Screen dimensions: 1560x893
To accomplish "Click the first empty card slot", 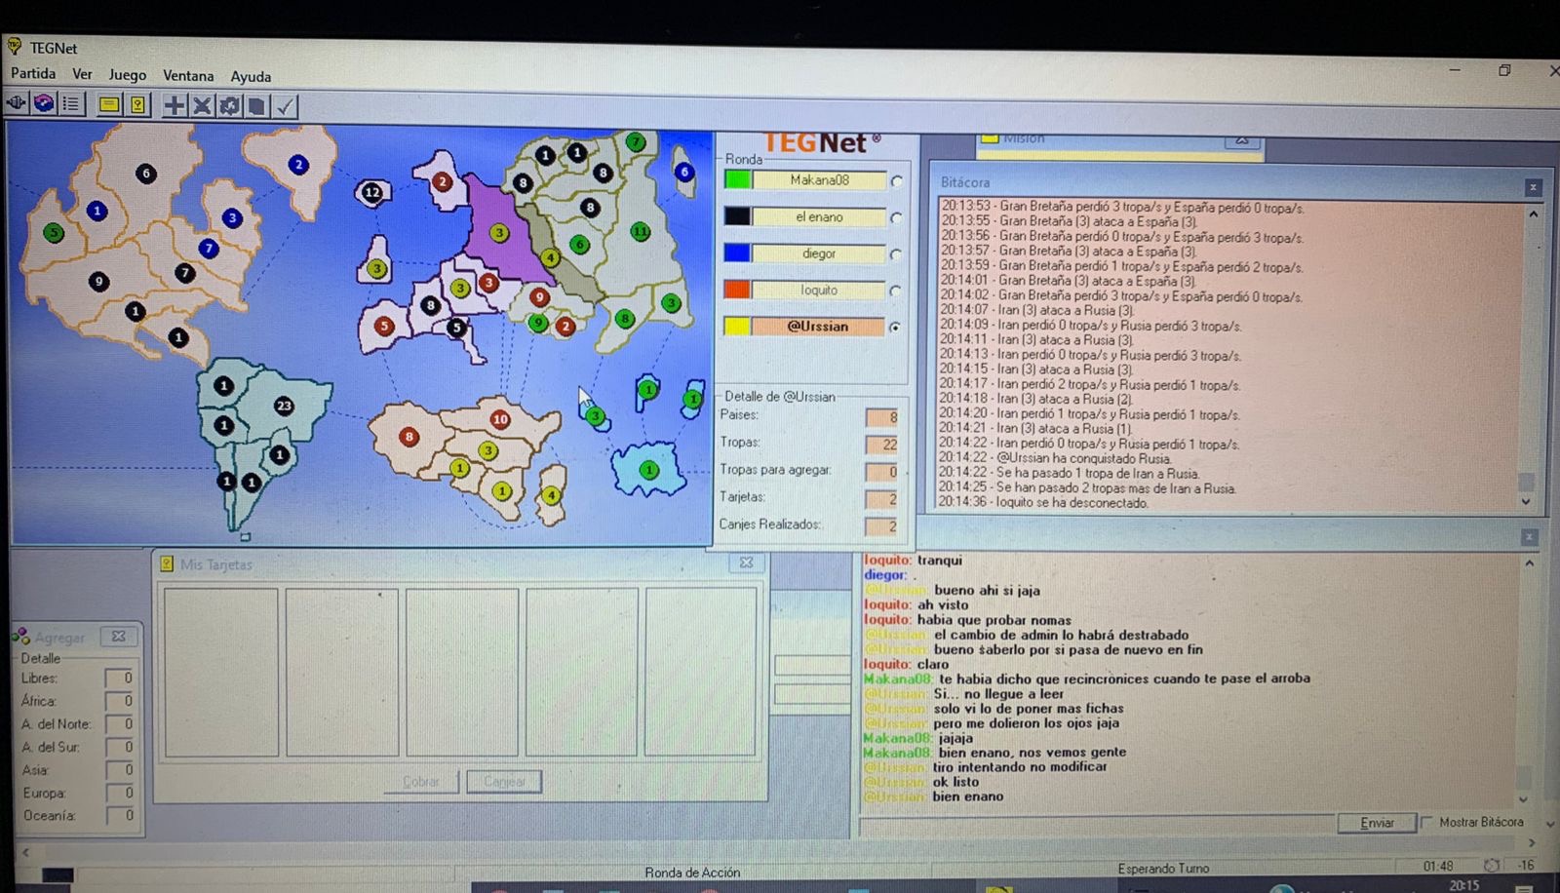I will [221, 672].
